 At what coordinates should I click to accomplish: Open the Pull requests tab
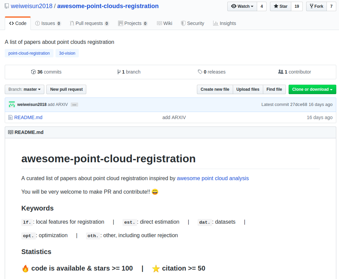point(89,23)
